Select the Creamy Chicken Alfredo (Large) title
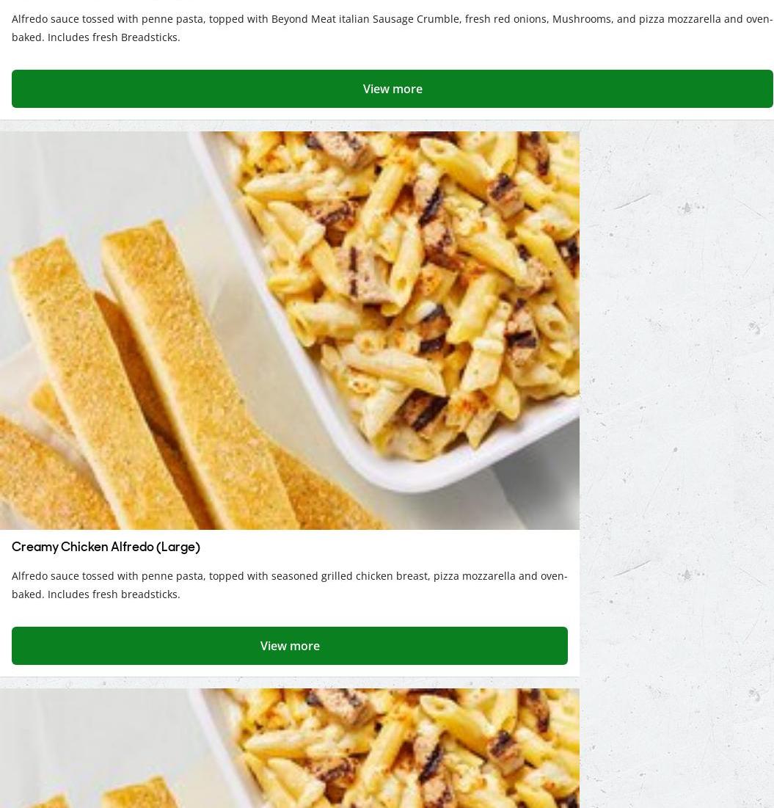The image size is (774, 808). (106, 547)
